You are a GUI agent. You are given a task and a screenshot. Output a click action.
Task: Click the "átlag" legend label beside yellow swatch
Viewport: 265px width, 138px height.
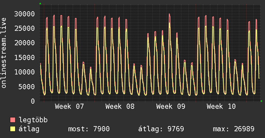click(x=29, y=129)
